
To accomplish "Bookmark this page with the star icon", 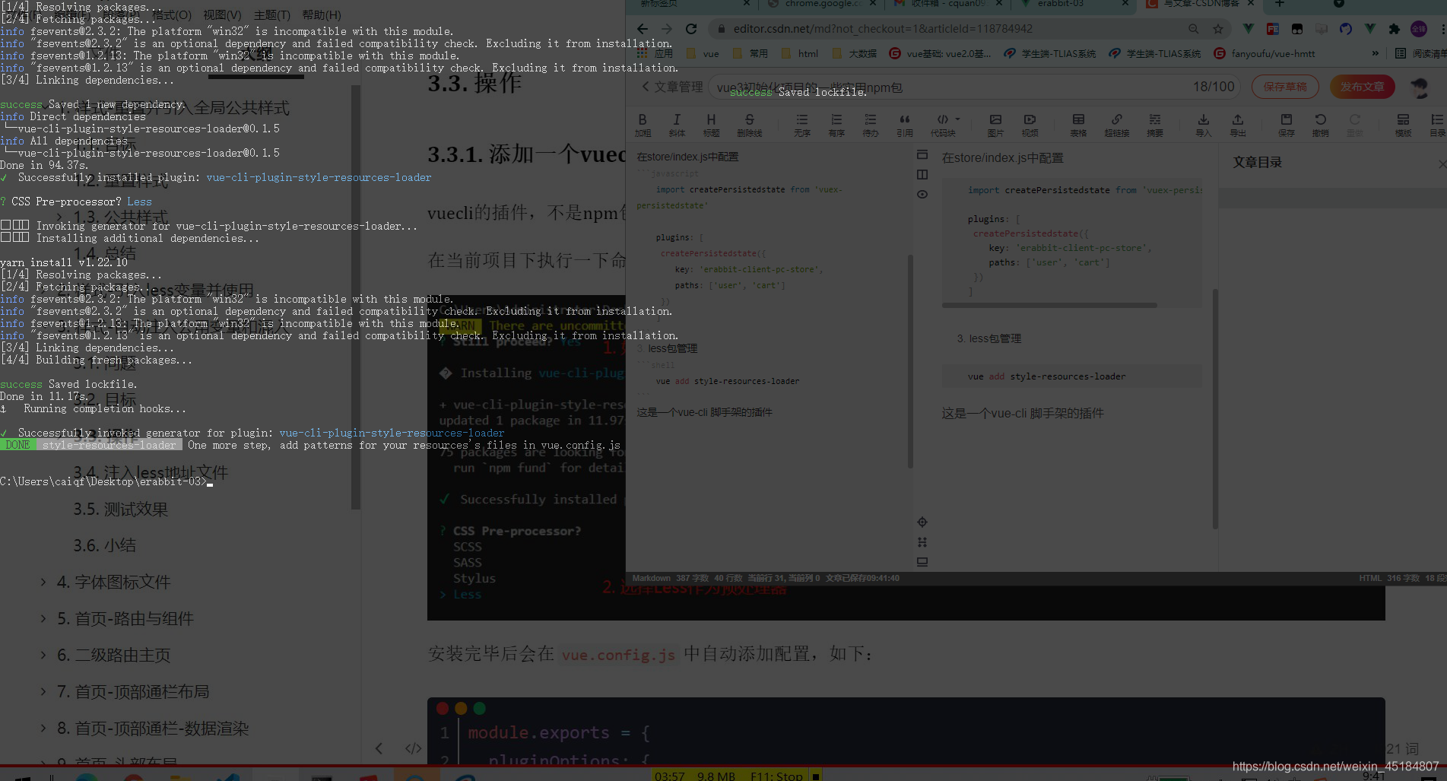I will coord(1218,29).
